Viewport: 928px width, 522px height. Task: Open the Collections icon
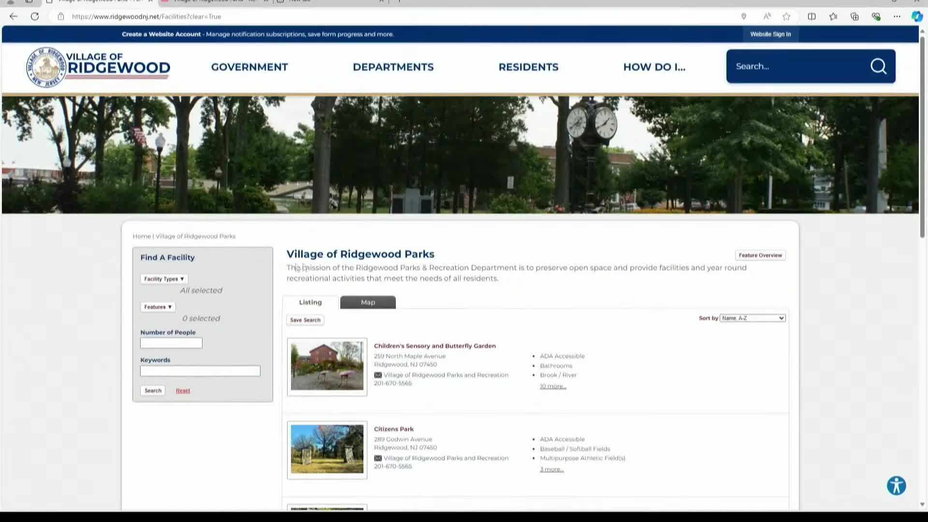click(x=855, y=16)
